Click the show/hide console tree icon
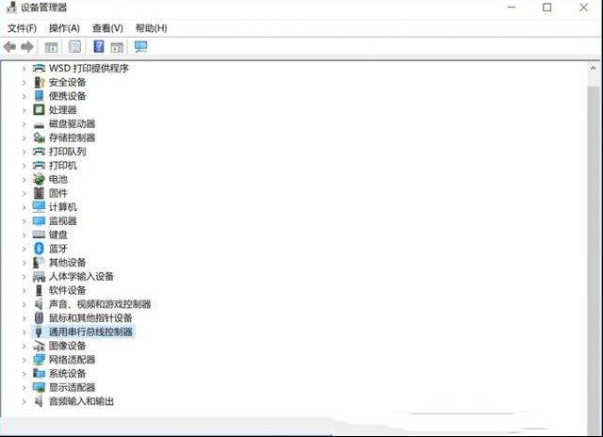This screenshot has width=603, height=437. (x=51, y=47)
